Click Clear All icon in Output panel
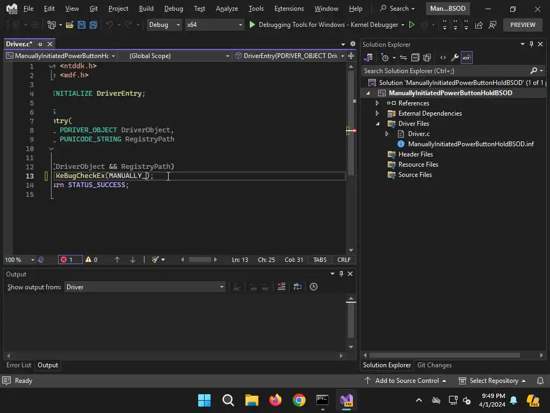This screenshot has height=413, width=550. [x=281, y=287]
